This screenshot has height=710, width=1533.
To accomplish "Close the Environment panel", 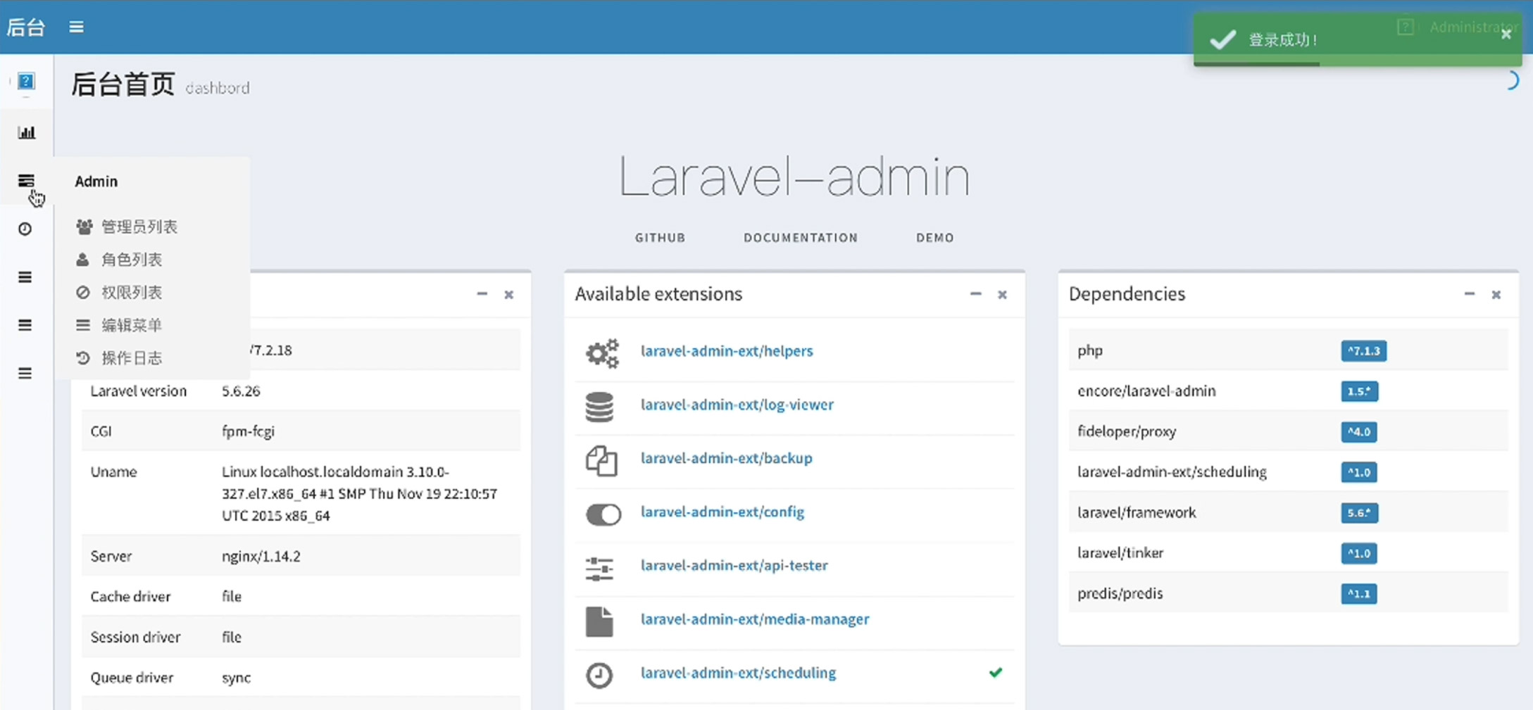I will (x=508, y=295).
